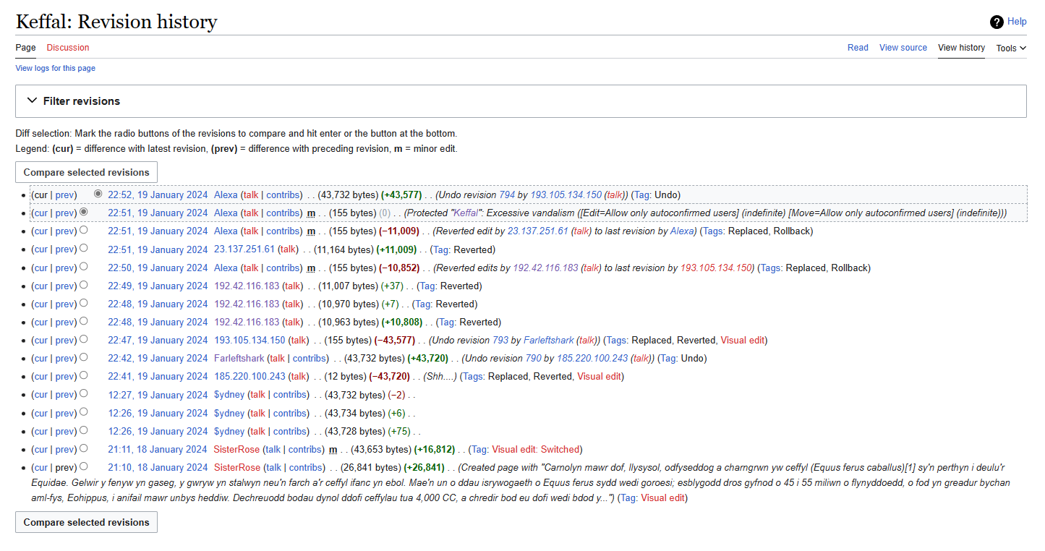The width and height of the screenshot is (1045, 551).
Task: Open contribs for Farleftshark in the 22:42 row
Action: pyautogui.click(x=310, y=359)
